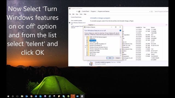
Task: Click Windows Features dialog title icon
Action: 85,27
